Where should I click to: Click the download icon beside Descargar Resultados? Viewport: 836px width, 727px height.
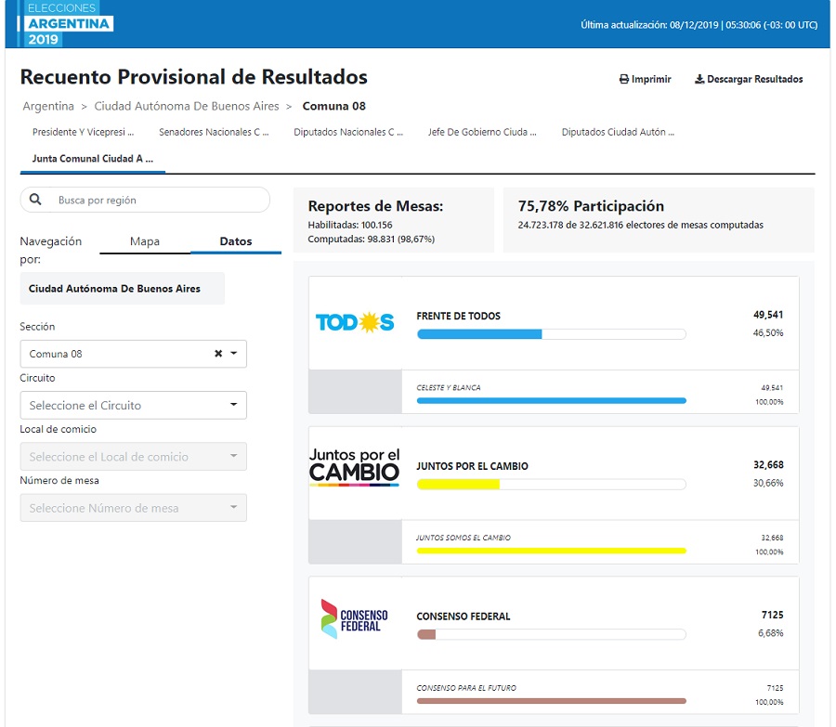699,80
